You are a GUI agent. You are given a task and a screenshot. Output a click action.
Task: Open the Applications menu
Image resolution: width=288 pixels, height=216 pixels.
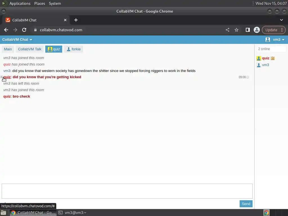(x=20, y=3)
